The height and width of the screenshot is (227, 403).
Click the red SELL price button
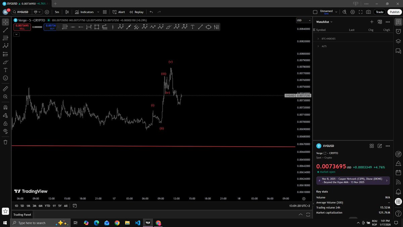[x=22, y=27]
